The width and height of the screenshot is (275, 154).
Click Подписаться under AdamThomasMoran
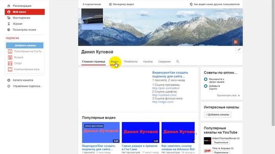tap(221, 142)
